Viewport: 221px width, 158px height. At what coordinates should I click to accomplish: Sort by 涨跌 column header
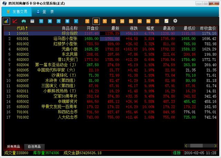click(134, 28)
